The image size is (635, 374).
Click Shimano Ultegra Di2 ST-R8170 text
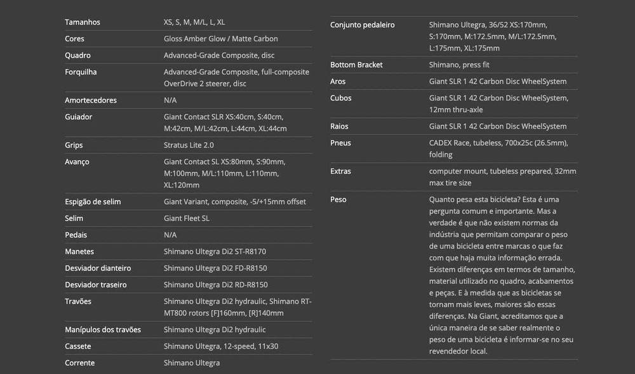pyautogui.click(x=215, y=252)
